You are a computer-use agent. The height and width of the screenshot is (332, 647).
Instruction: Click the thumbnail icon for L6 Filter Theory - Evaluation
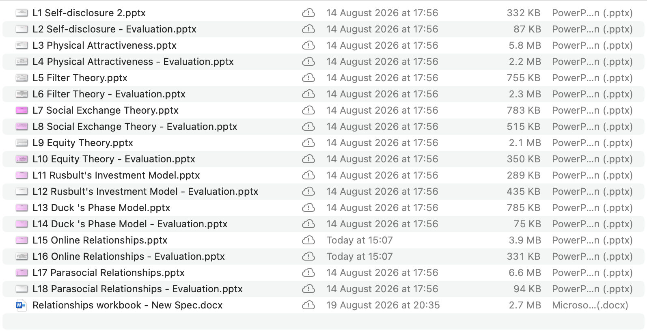tap(22, 94)
